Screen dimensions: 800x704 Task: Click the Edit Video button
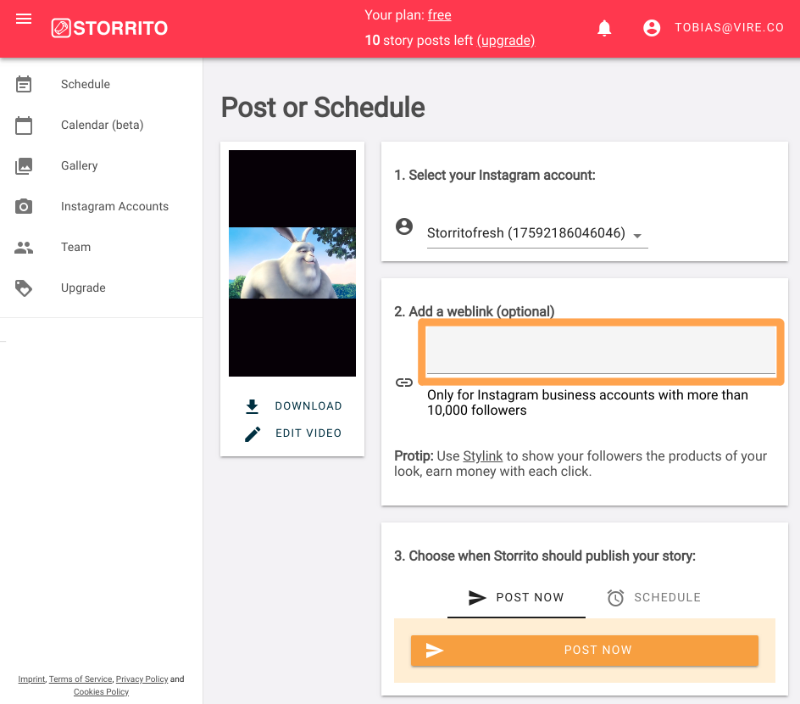(293, 433)
